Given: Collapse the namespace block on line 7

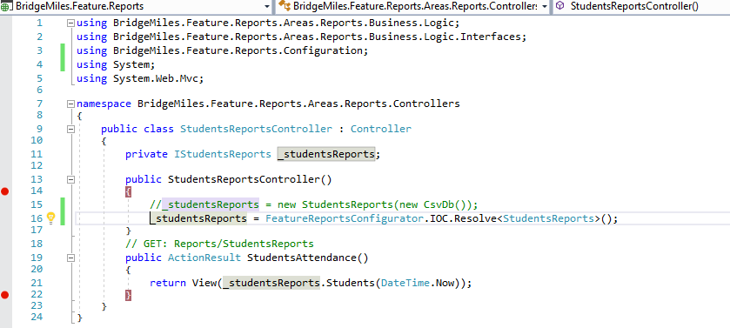Looking at the screenshot, I should [70, 104].
